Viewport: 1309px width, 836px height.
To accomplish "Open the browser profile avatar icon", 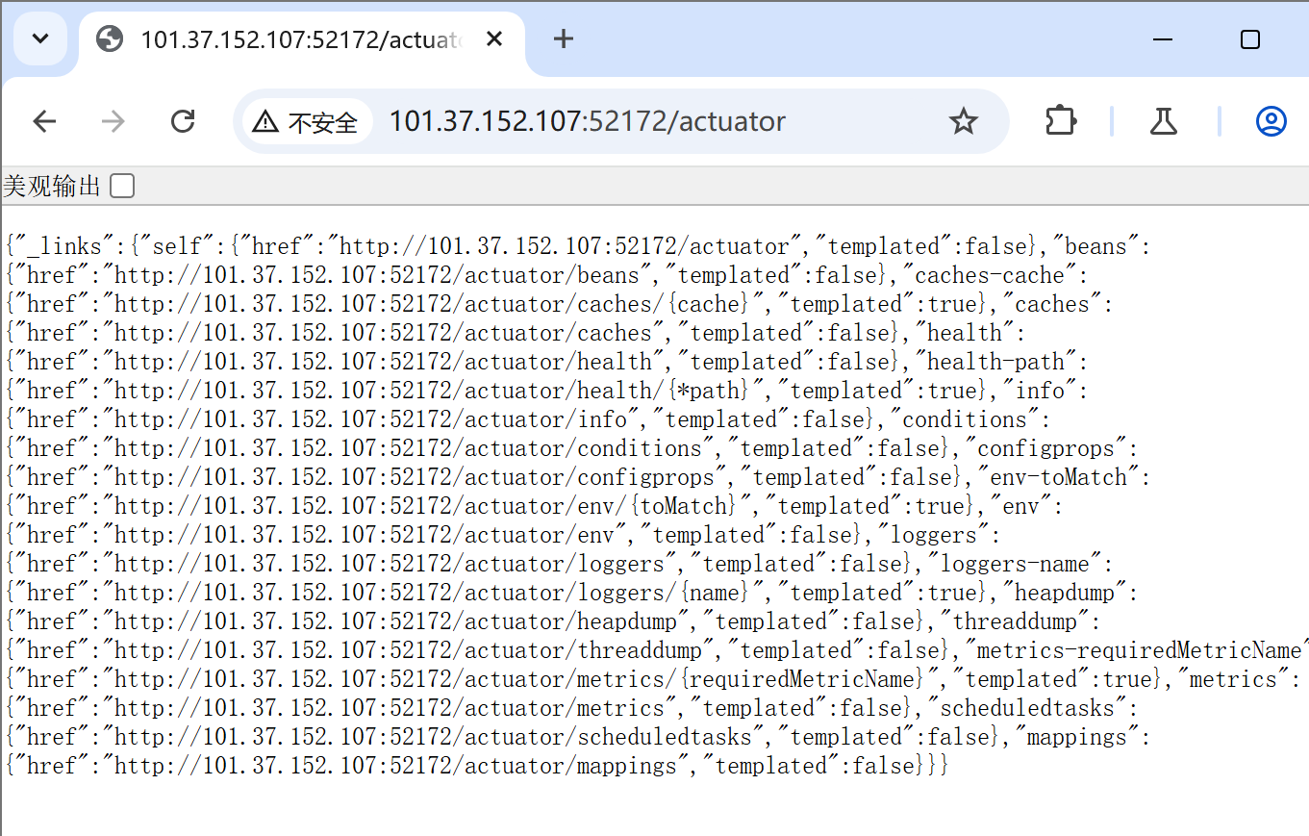I will tap(1270, 121).
